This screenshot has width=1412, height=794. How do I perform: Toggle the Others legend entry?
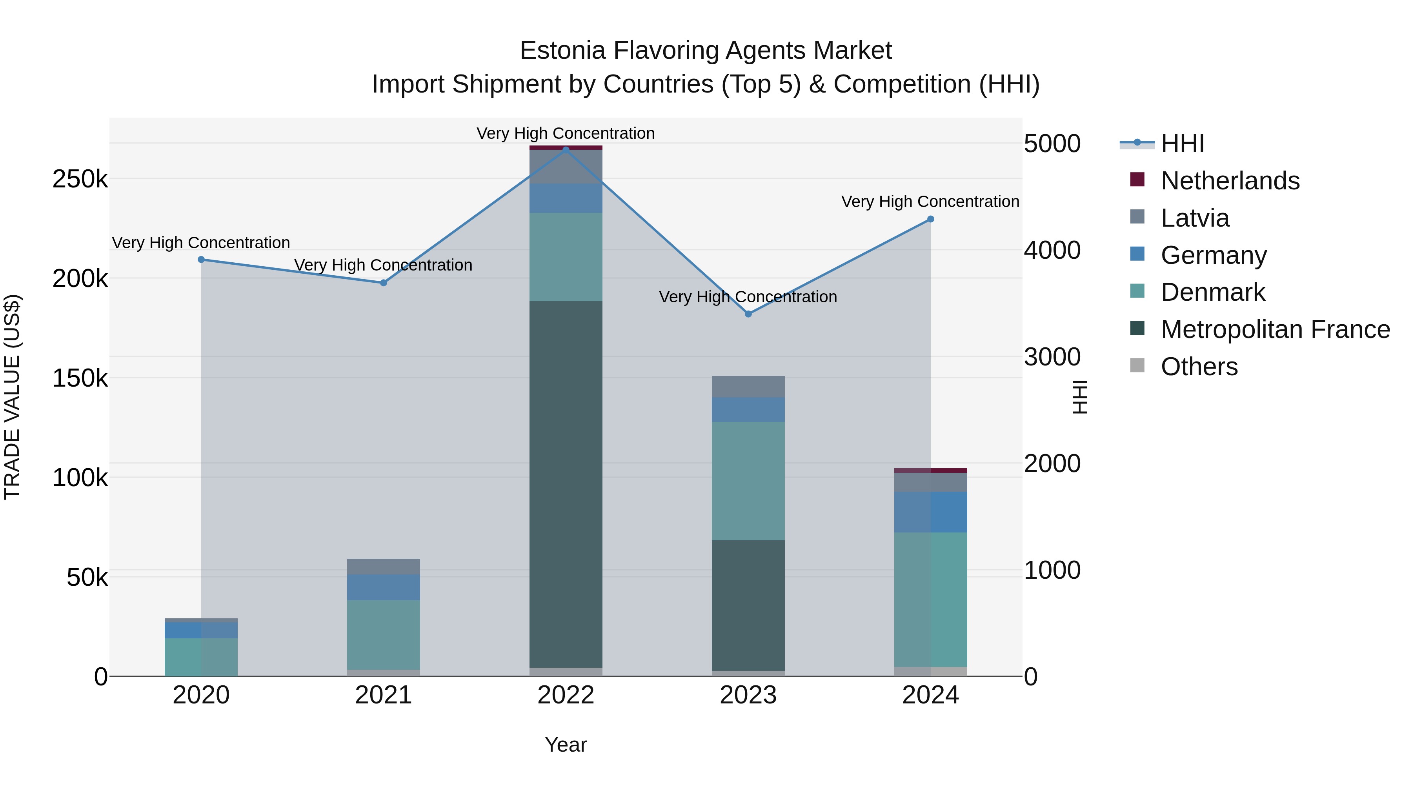click(1184, 367)
